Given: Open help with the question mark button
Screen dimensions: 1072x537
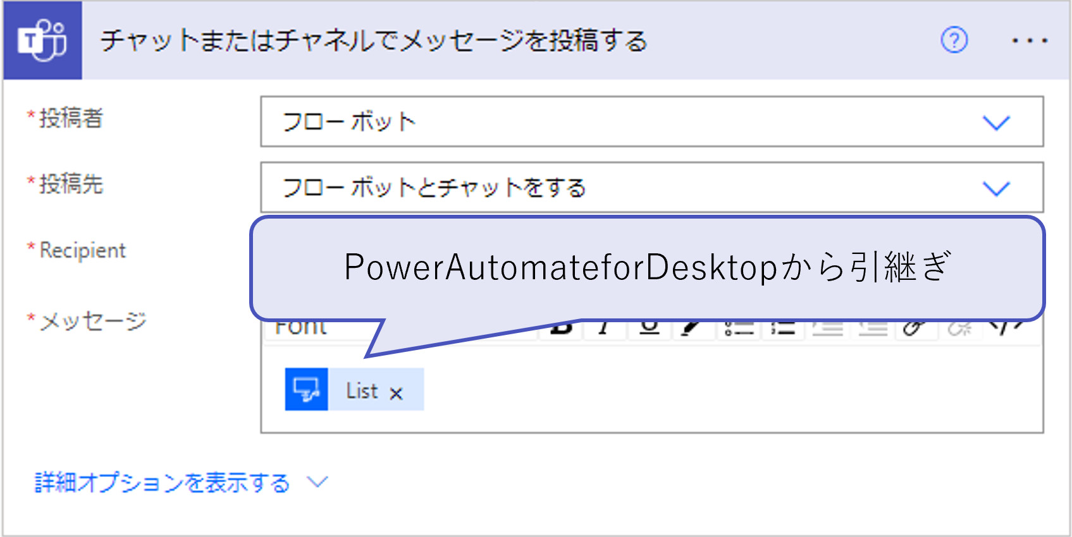Looking at the screenshot, I should coord(954,40).
